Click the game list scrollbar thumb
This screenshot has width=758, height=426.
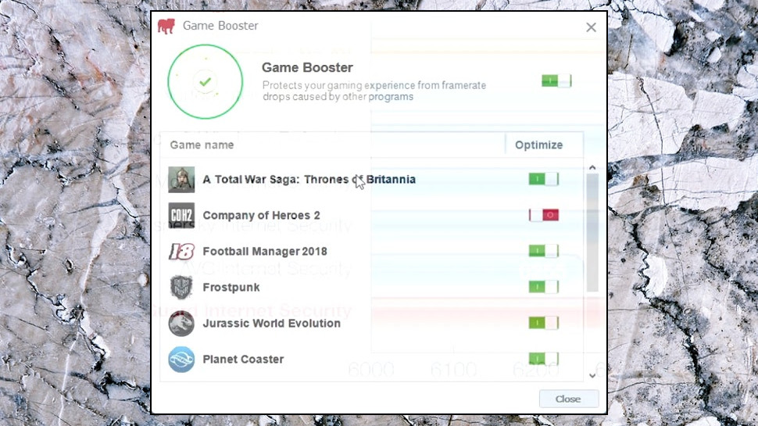tap(592, 233)
